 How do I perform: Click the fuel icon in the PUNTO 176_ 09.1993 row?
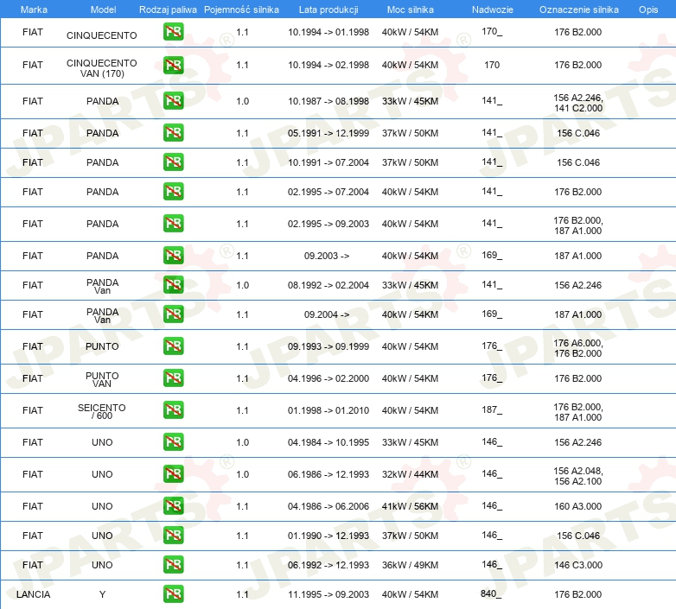pyautogui.click(x=173, y=346)
